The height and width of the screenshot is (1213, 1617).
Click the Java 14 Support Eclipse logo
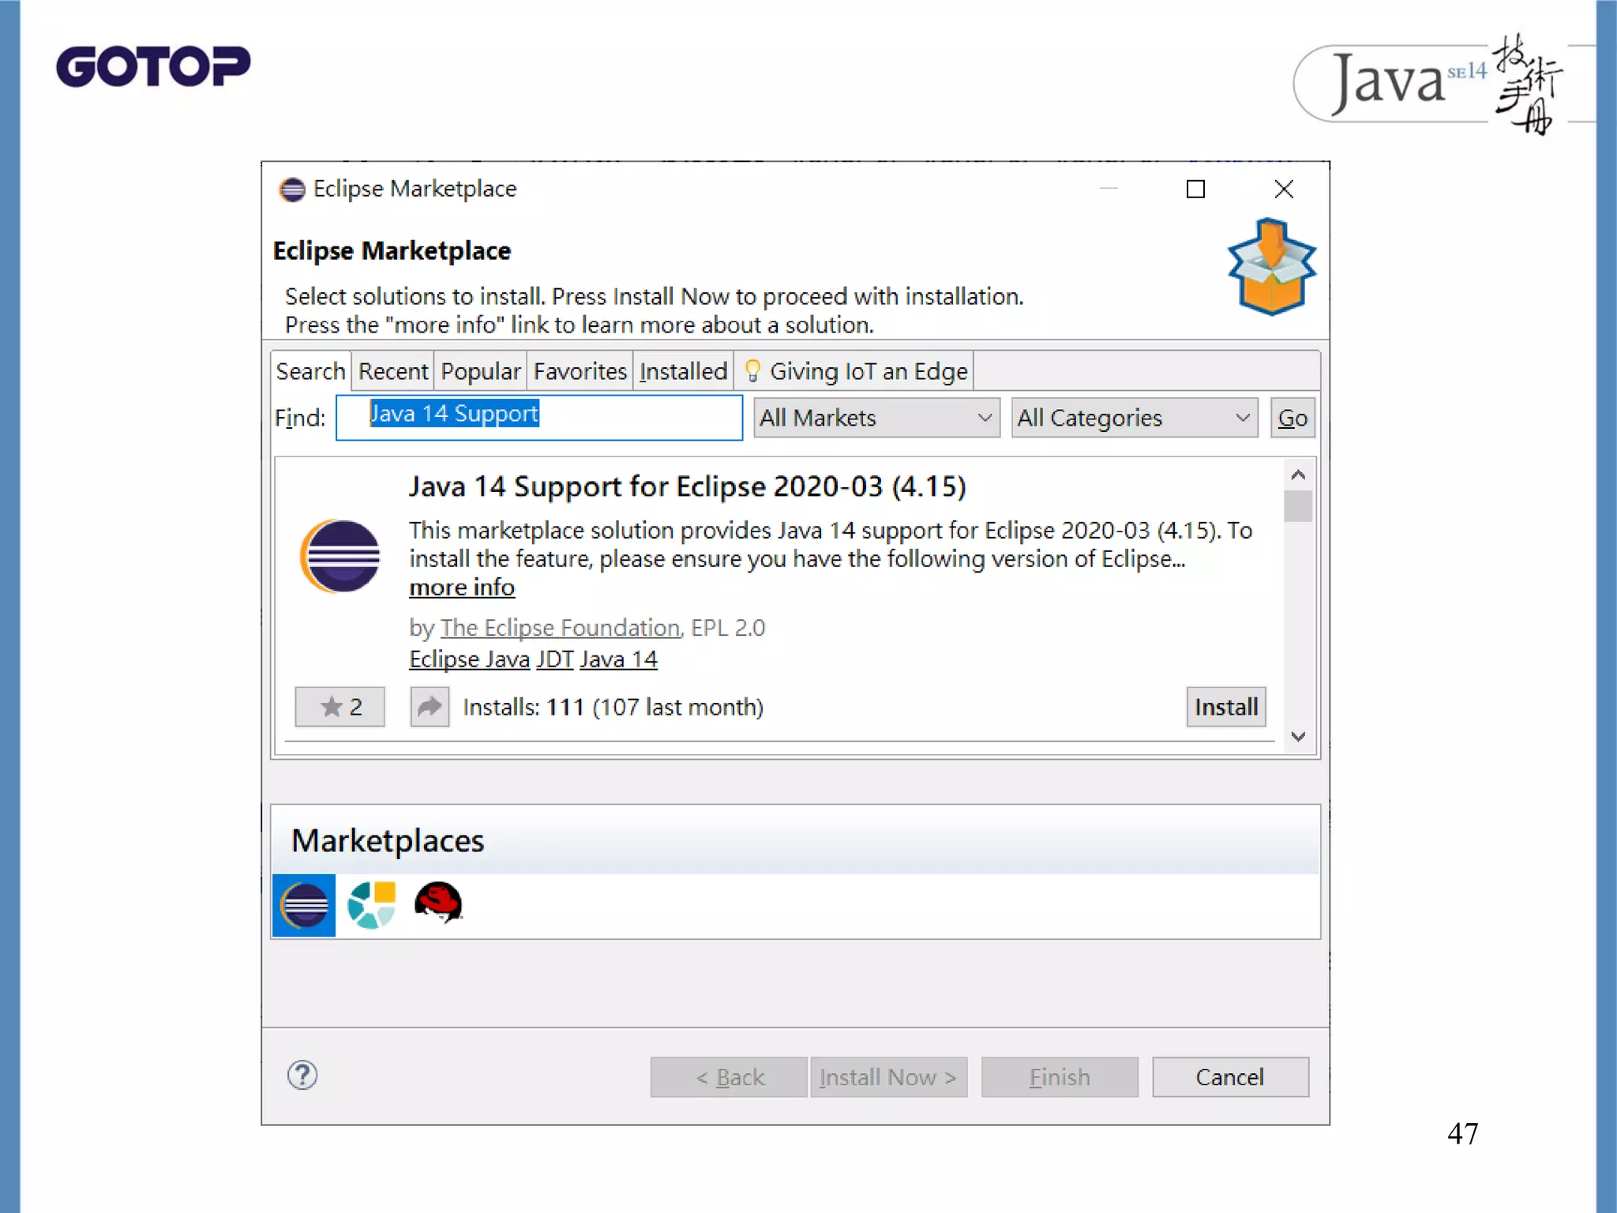click(341, 556)
